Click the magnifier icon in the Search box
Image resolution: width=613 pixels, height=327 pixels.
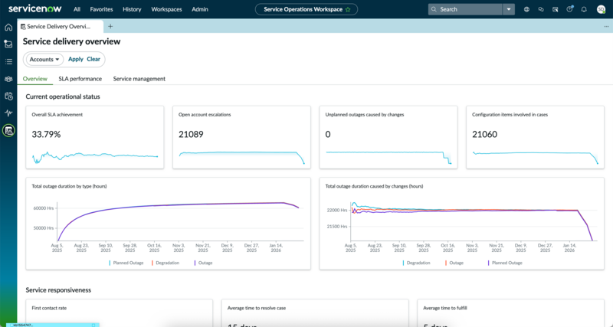coord(434,9)
